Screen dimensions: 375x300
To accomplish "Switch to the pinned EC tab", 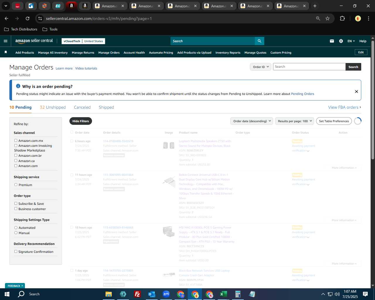I will tap(58, 6).
